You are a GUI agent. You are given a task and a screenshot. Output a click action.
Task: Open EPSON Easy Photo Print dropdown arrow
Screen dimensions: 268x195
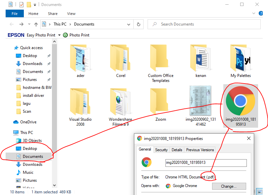pos(59,35)
